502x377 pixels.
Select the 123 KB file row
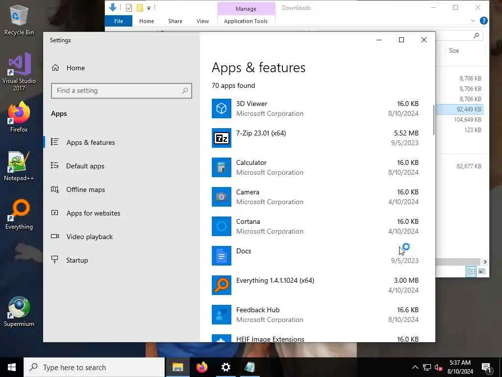[460, 130]
